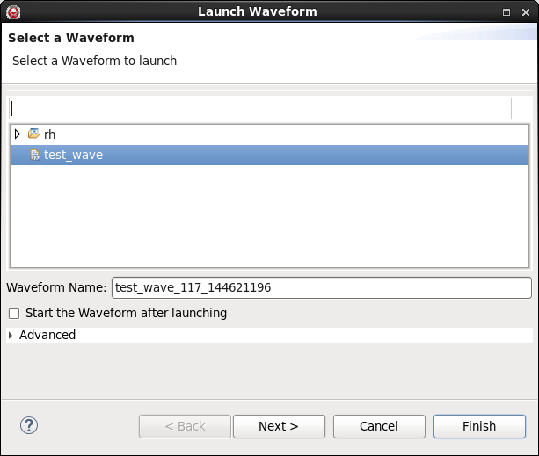Enable Start the Waveform after launching
This screenshot has width=539, height=456.
pos(14,314)
